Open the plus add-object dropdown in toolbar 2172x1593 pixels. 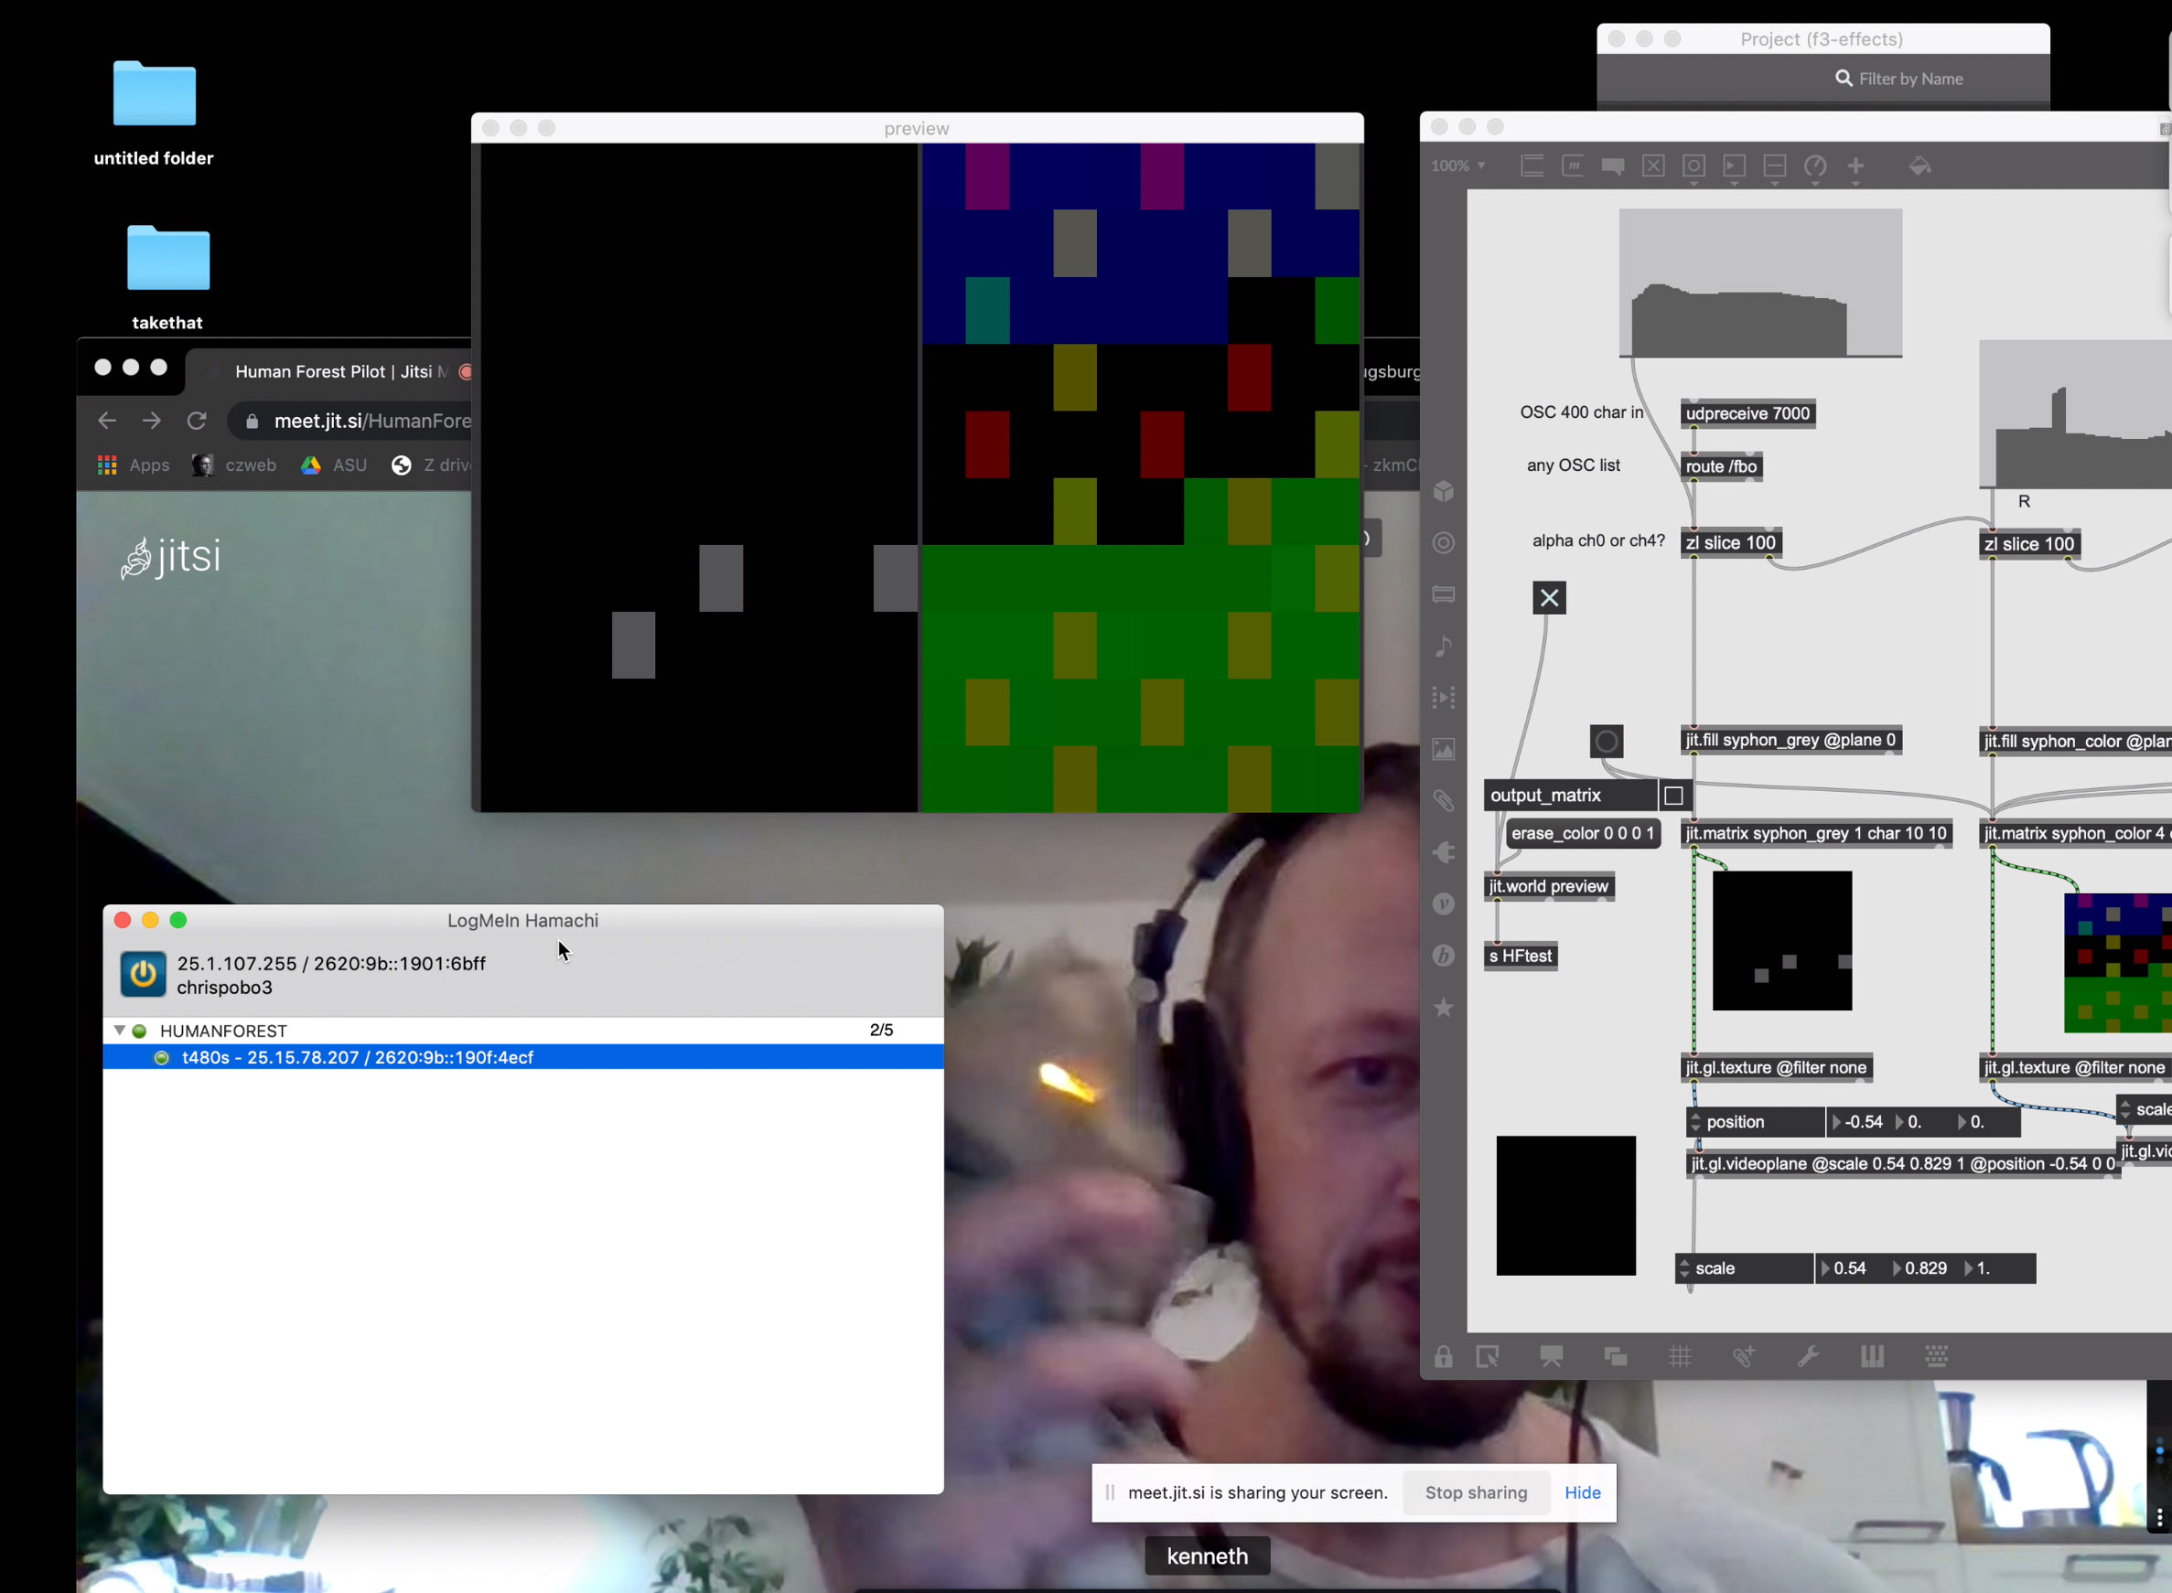click(1855, 166)
